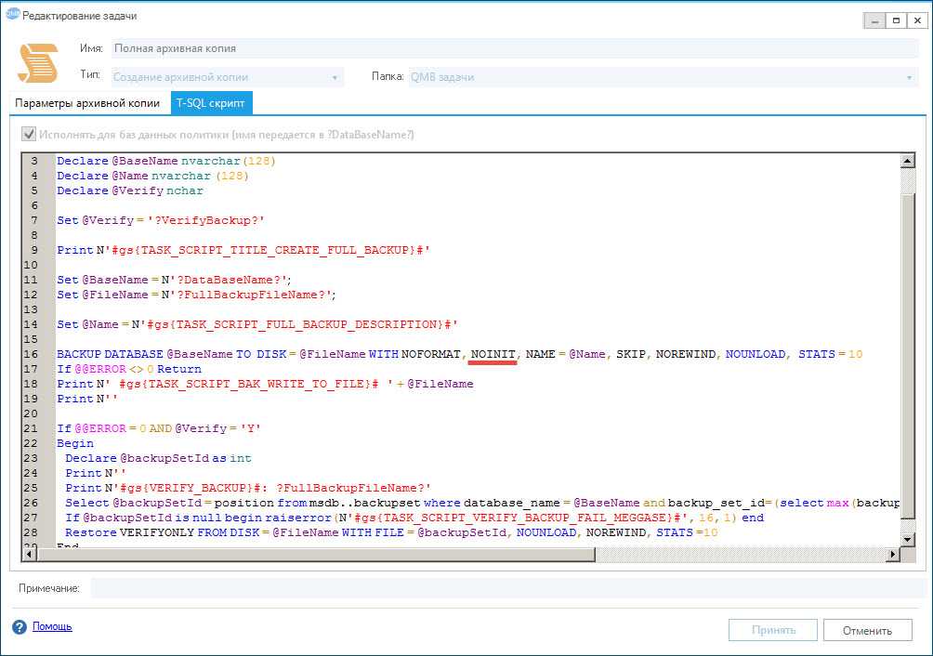The width and height of the screenshot is (933, 656).
Task: Select the T-SQL скрипт tab
Action: point(211,103)
